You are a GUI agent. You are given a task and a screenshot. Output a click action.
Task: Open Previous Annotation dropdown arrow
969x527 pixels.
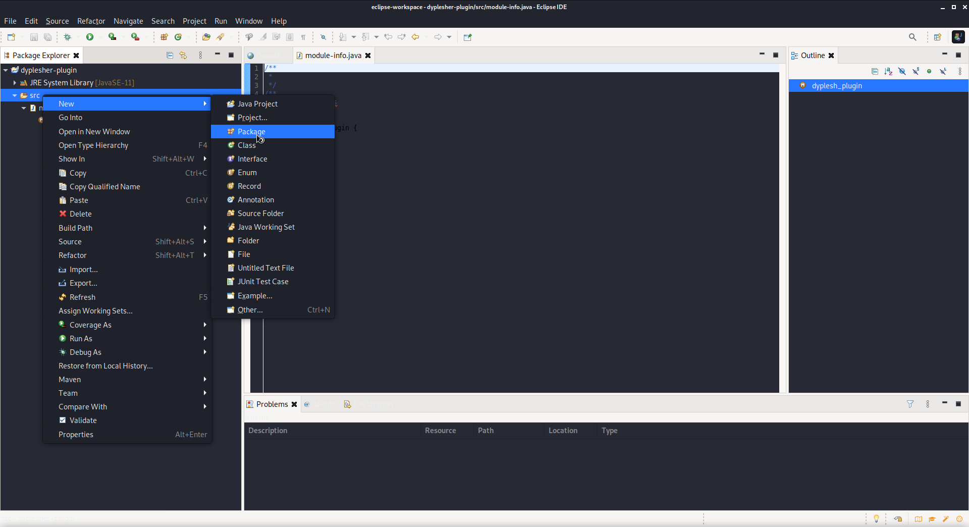tap(376, 37)
